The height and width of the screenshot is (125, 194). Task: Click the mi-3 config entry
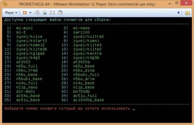[21, 32]
